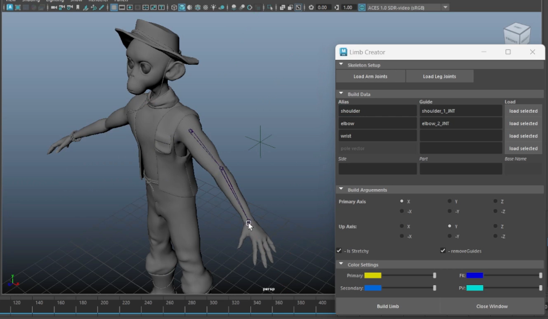Image resolution: width=548 pixels, height=319 pixels.
Task: Collapse the Build Arguements section
Action: pyautogui.click(x=341, y=189)
